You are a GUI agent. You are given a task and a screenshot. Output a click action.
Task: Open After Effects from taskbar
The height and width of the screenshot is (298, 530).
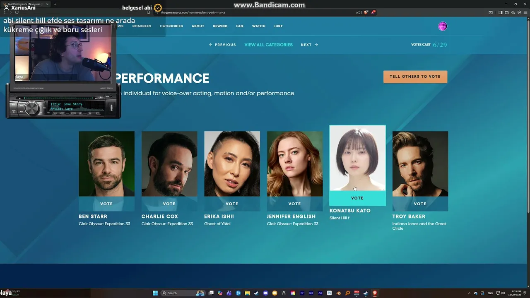(x=320, y=293)
